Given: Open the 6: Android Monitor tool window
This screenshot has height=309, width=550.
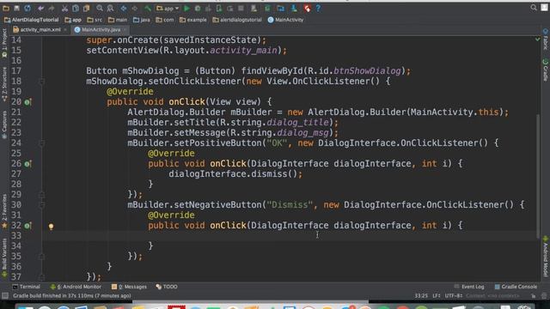Looking at the screenshot, I should point(76,287).
